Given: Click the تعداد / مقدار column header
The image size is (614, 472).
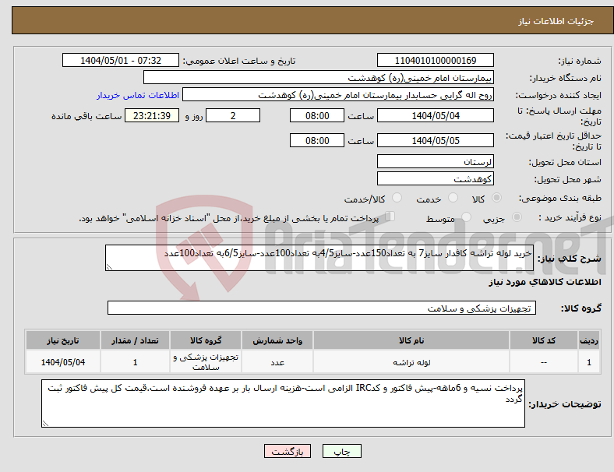Looking at the screenshot, I should pos(135,340).
